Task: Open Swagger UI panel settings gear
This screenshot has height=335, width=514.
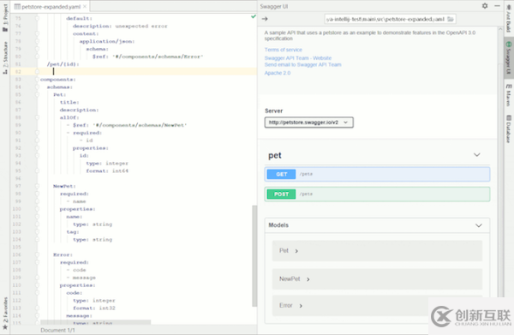Action: [x=485, y=6]
